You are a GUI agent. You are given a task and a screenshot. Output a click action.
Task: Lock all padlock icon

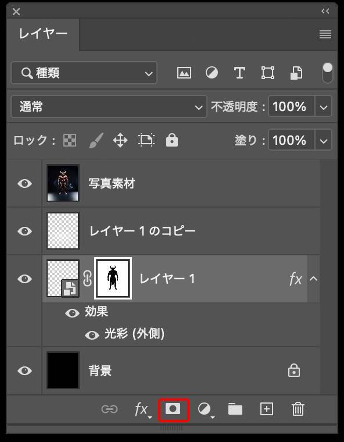click(x=172, y=140)
